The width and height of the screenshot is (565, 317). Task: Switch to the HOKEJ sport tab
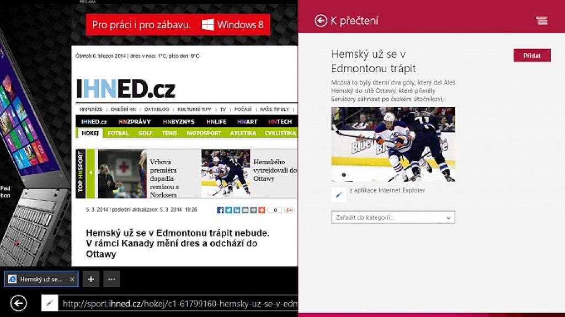[90, 133]
